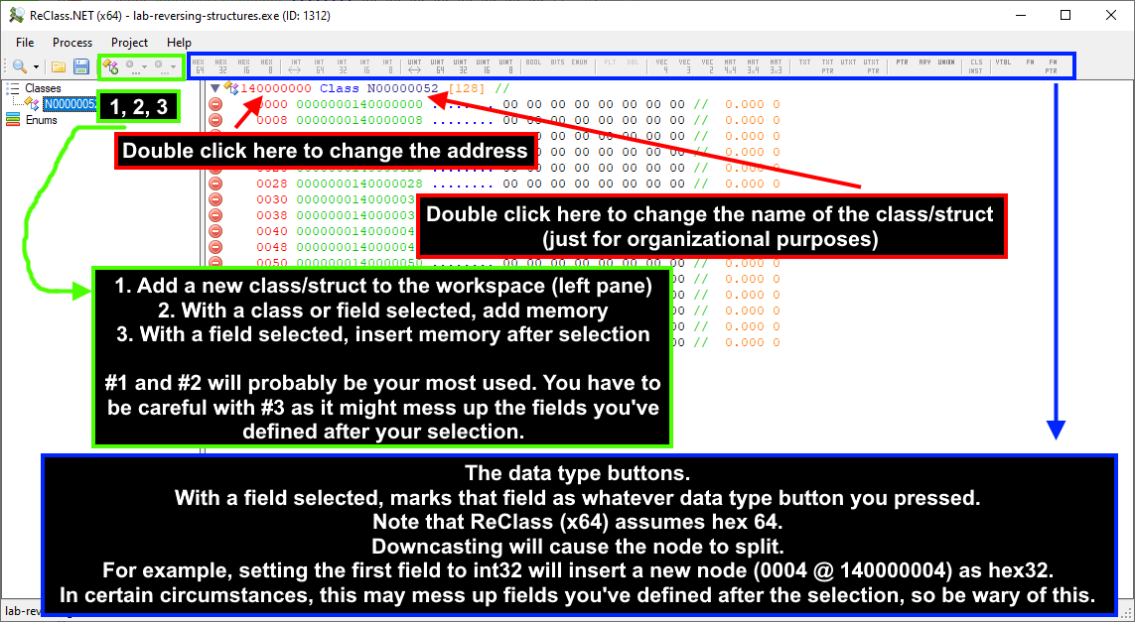Select the TXT PTR type button

(827, 66)
